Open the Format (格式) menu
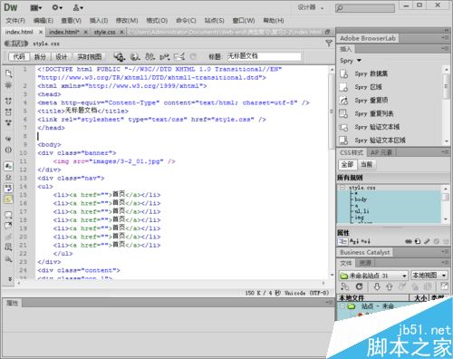The image size is (453, 359). [157, 21]
